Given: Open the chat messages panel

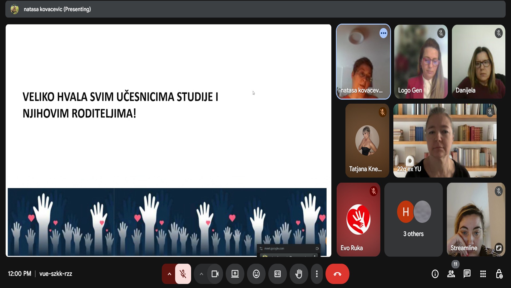Looking at the screenshot, I should click(467, 274).
